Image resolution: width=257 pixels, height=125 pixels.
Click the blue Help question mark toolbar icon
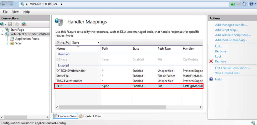click(251, 4)
